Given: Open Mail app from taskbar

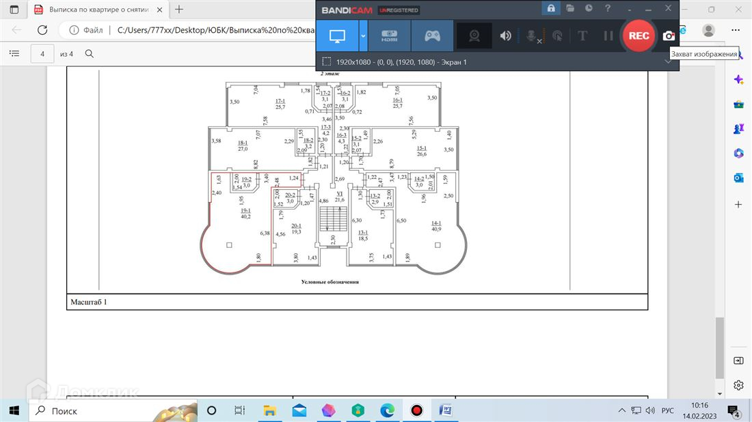Looking at the screenshot, I should [299, 410].
